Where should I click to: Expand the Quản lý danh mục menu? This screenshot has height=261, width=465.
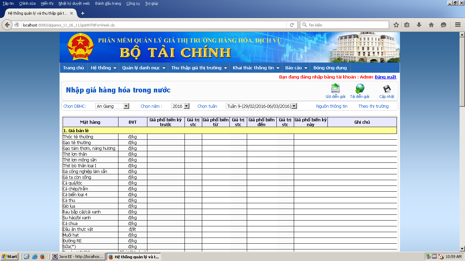tap(144, 68)
